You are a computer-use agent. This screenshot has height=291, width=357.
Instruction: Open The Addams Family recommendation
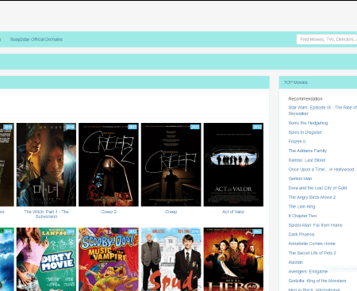pyautogui.click(x=308, y=151)
